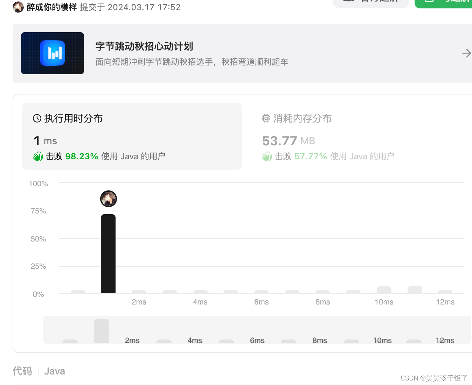Click the 8ms axis label in main chart

pos(323,302)
